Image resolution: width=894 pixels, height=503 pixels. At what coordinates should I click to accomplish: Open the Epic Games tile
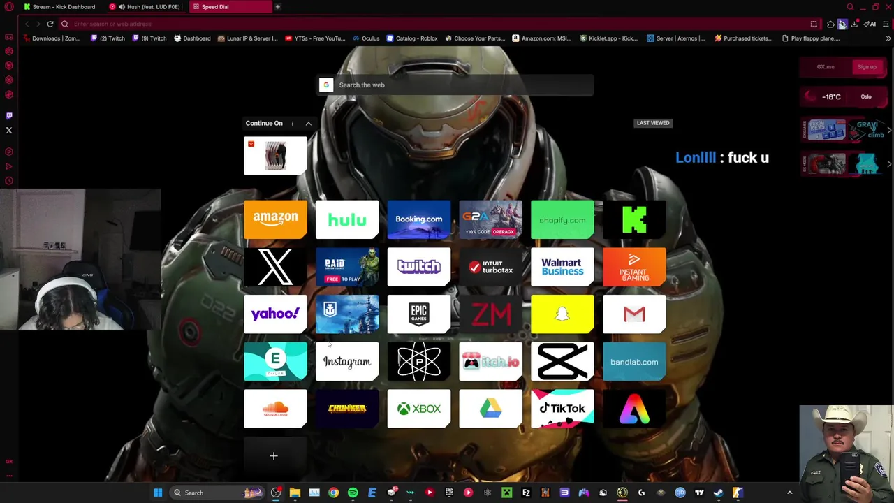419,314
